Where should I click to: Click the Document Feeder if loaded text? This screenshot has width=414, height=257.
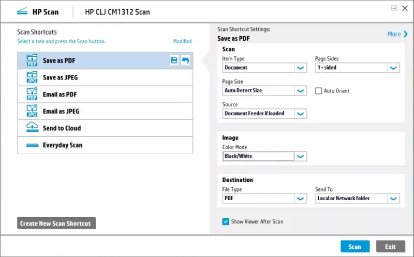coord(254,114)
